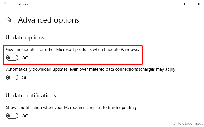
Task: Minimize the Settings window
Action: pyautogui.click(x=173, y=4)
